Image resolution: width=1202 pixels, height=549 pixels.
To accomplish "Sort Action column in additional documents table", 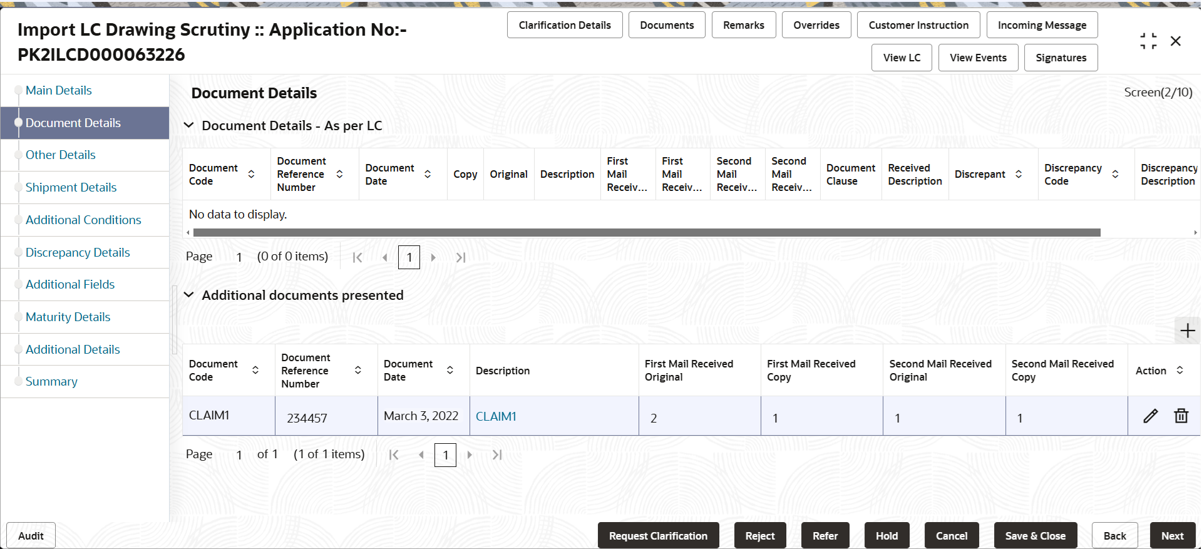I will tap(1179, 370).
